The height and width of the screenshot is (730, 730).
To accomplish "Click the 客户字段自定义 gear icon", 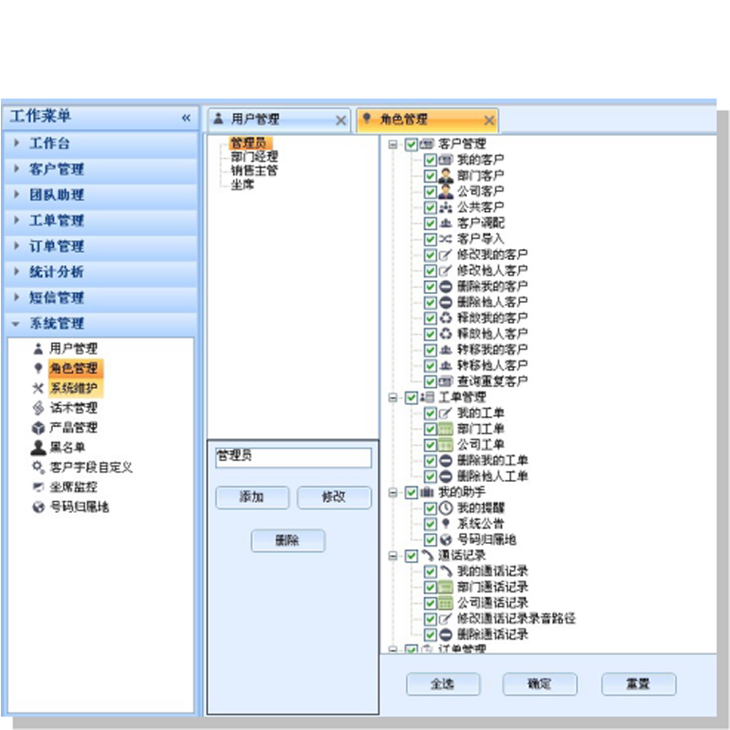I will 38,467.
